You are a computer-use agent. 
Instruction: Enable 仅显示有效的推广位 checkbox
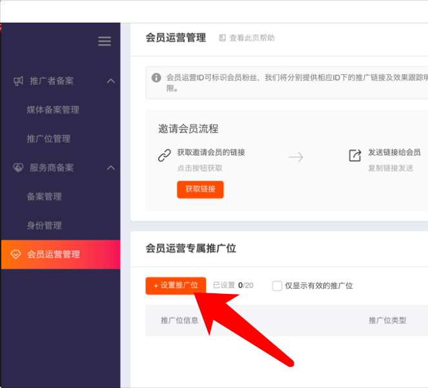click(277, 286)
